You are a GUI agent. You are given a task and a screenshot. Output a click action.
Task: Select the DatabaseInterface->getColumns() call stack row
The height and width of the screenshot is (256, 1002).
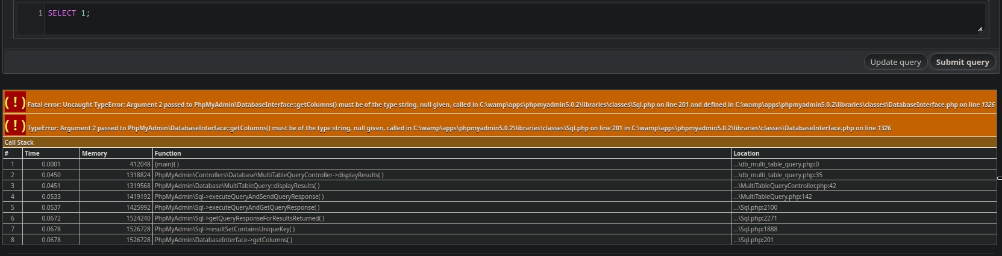[224, 240]
